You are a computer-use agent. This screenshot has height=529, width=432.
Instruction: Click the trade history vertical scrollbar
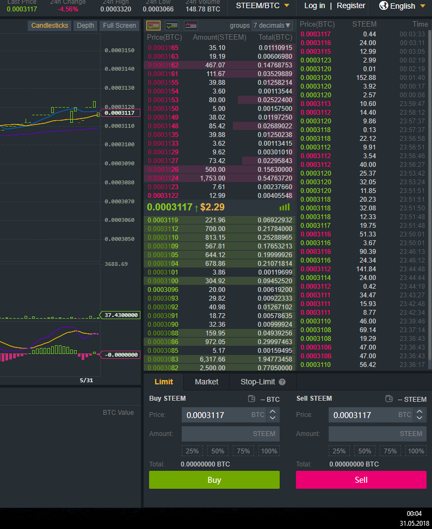point(430,196)
